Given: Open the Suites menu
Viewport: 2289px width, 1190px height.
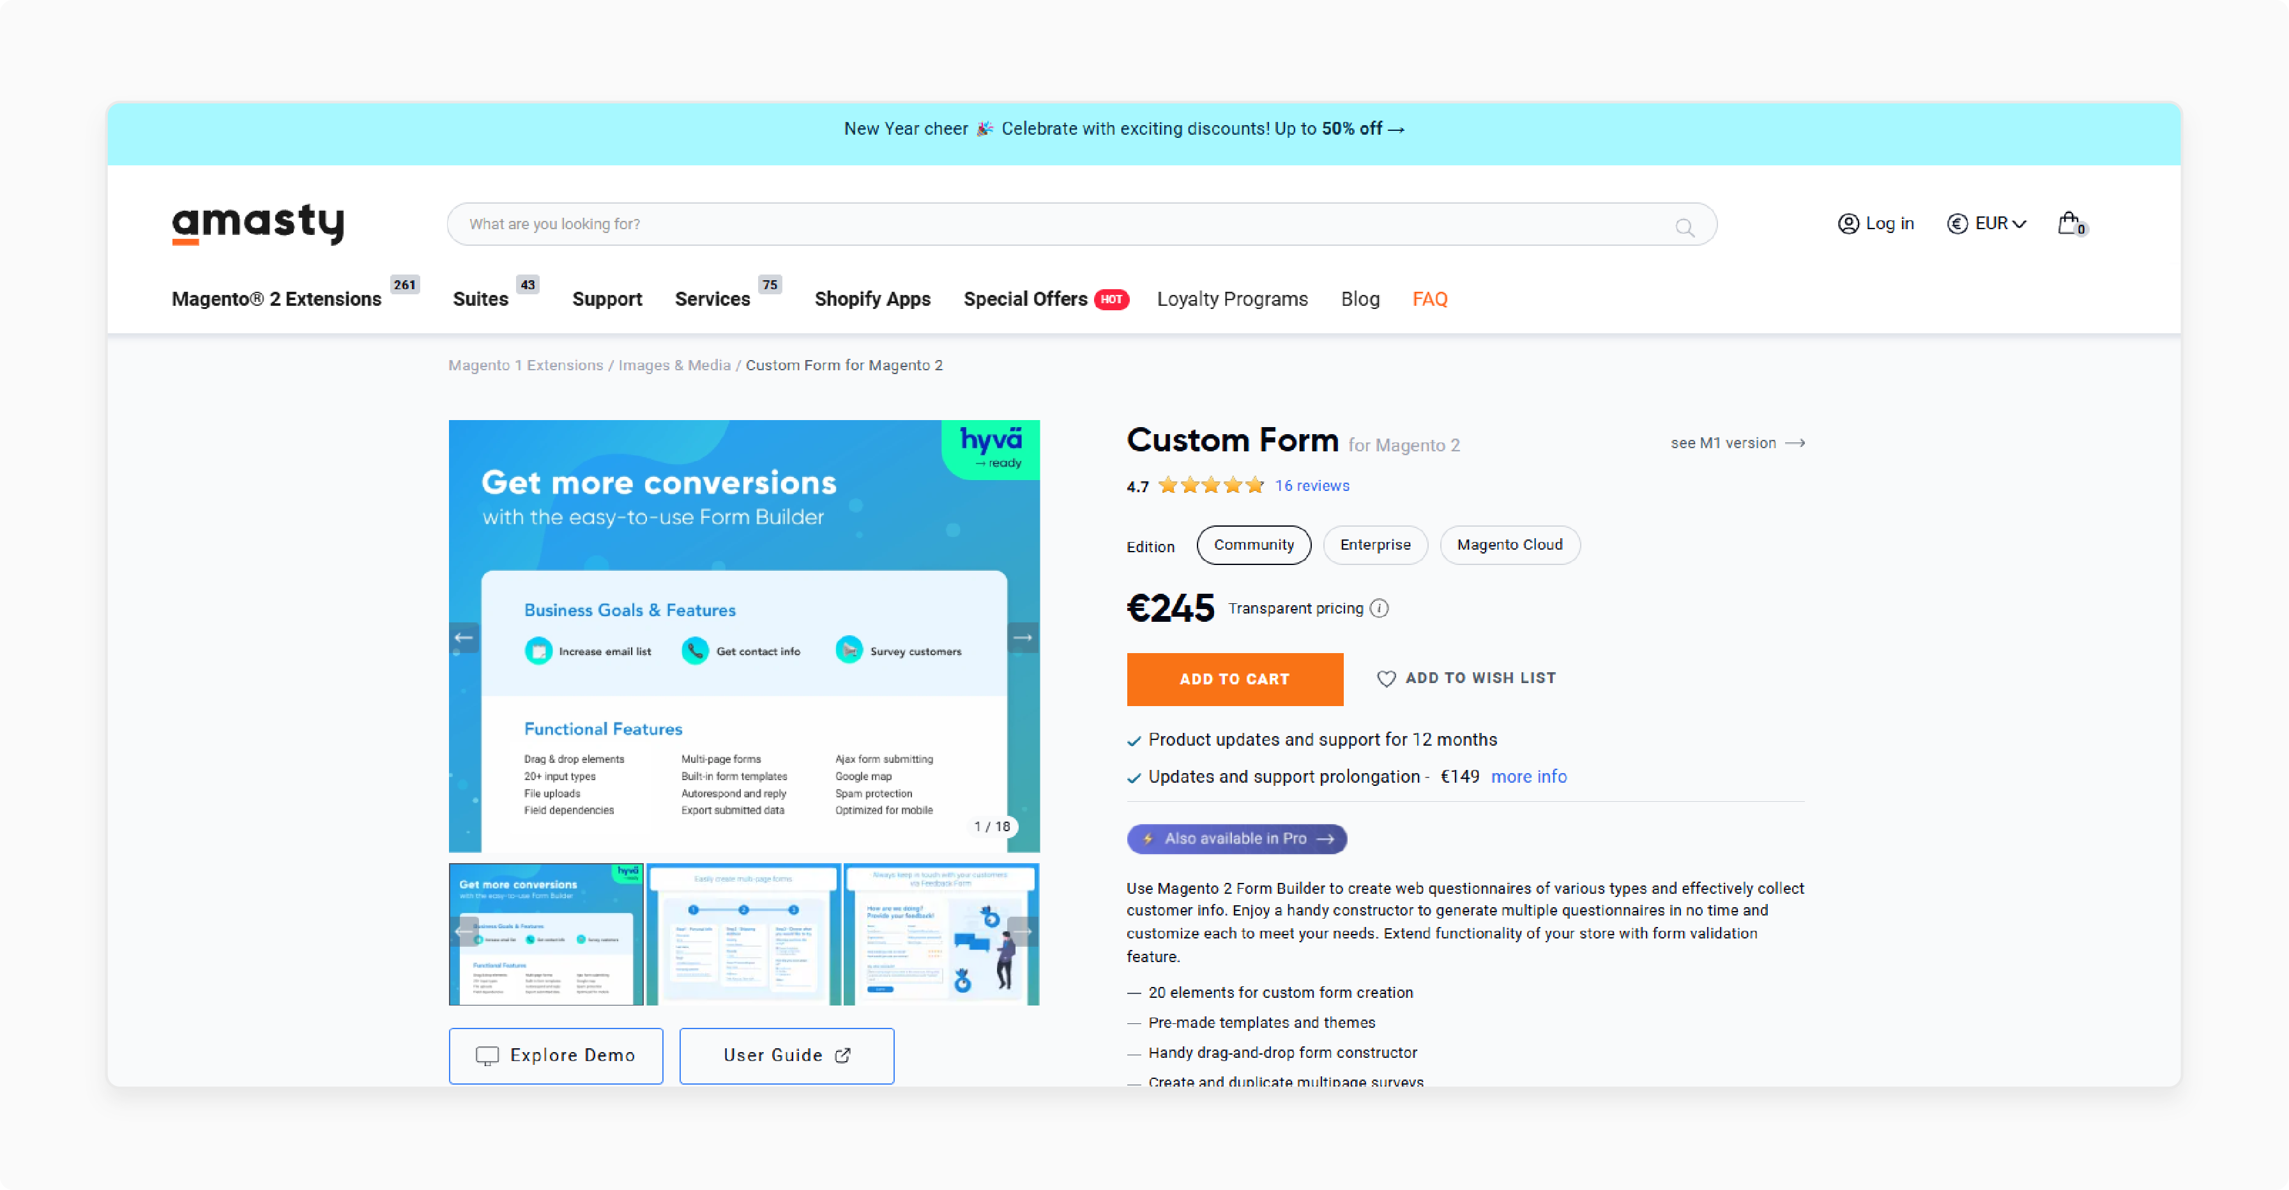Looking at the screenshot, I should (x=481, y=299).
